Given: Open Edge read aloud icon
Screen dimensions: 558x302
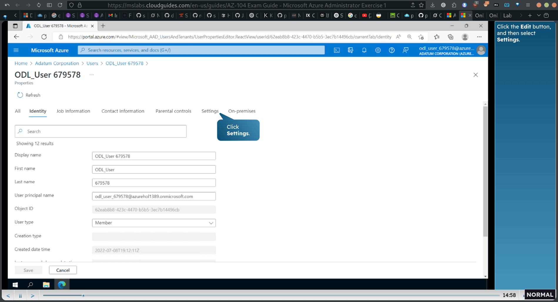Looking at the screenshot, I should click(398, 37).
